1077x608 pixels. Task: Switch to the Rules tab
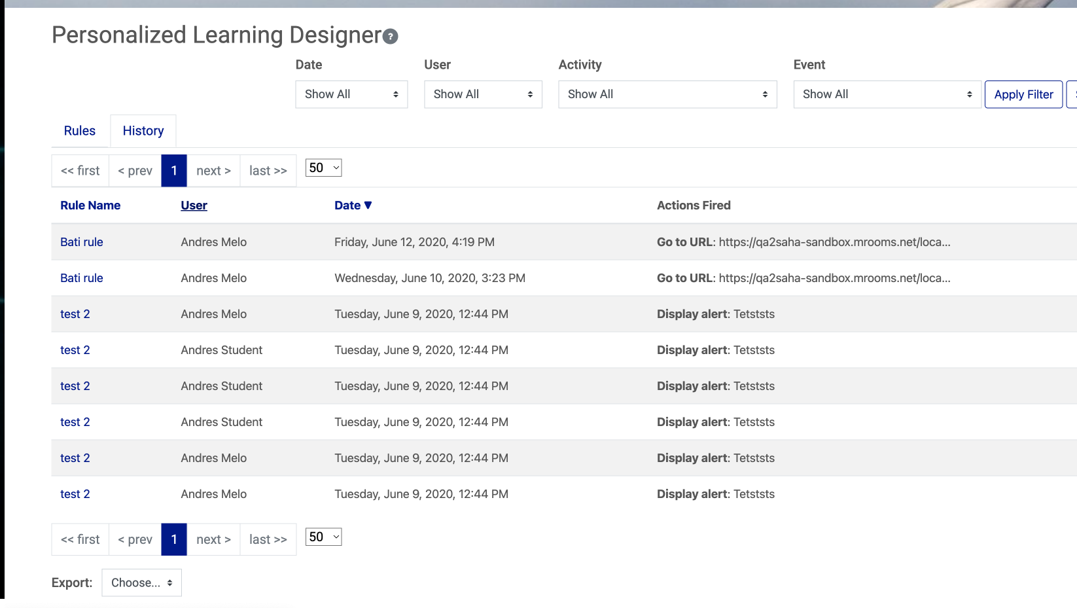tap(79, 130)
